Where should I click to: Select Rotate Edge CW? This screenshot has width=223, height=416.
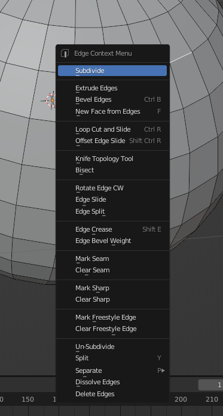point(112,188)
